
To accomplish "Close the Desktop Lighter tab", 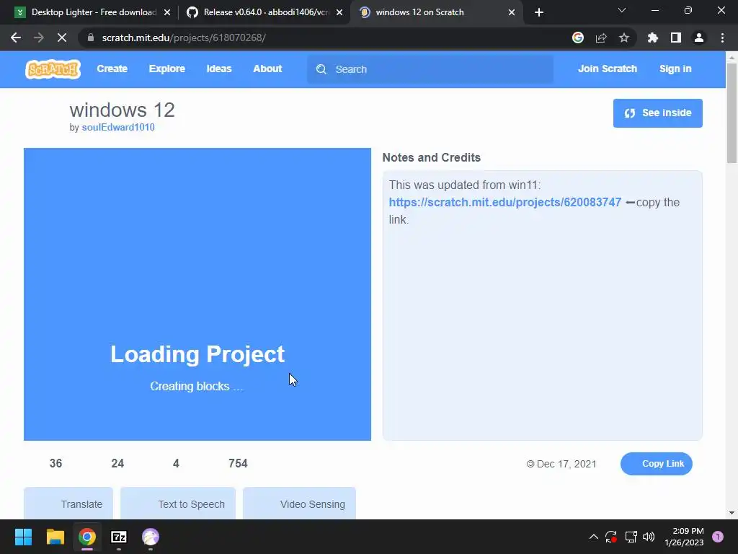I will point(167,12).
